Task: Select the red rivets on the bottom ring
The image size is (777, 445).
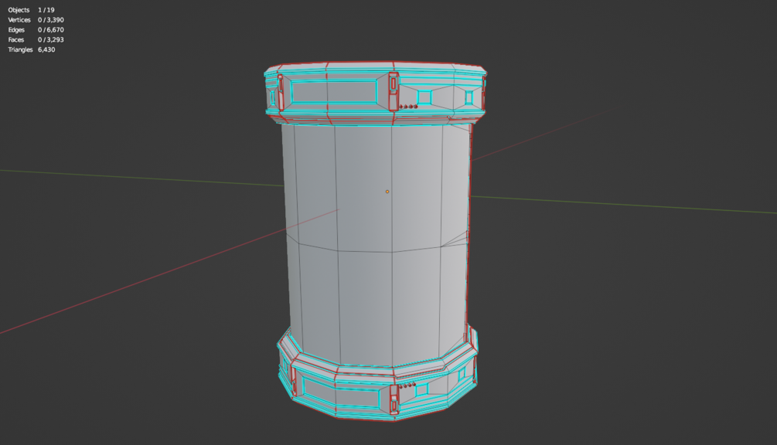Action: click(407, 385)
